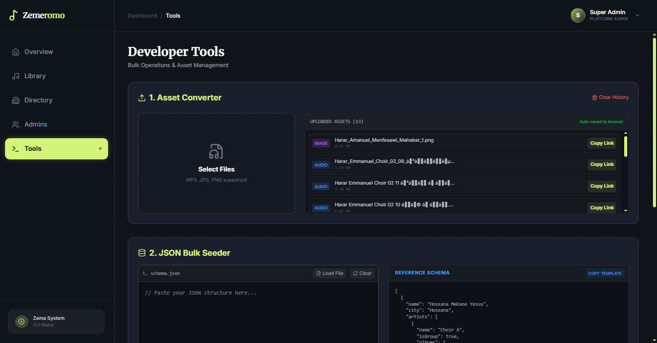Go to Library using the music note icon

(x=16, y=76)
